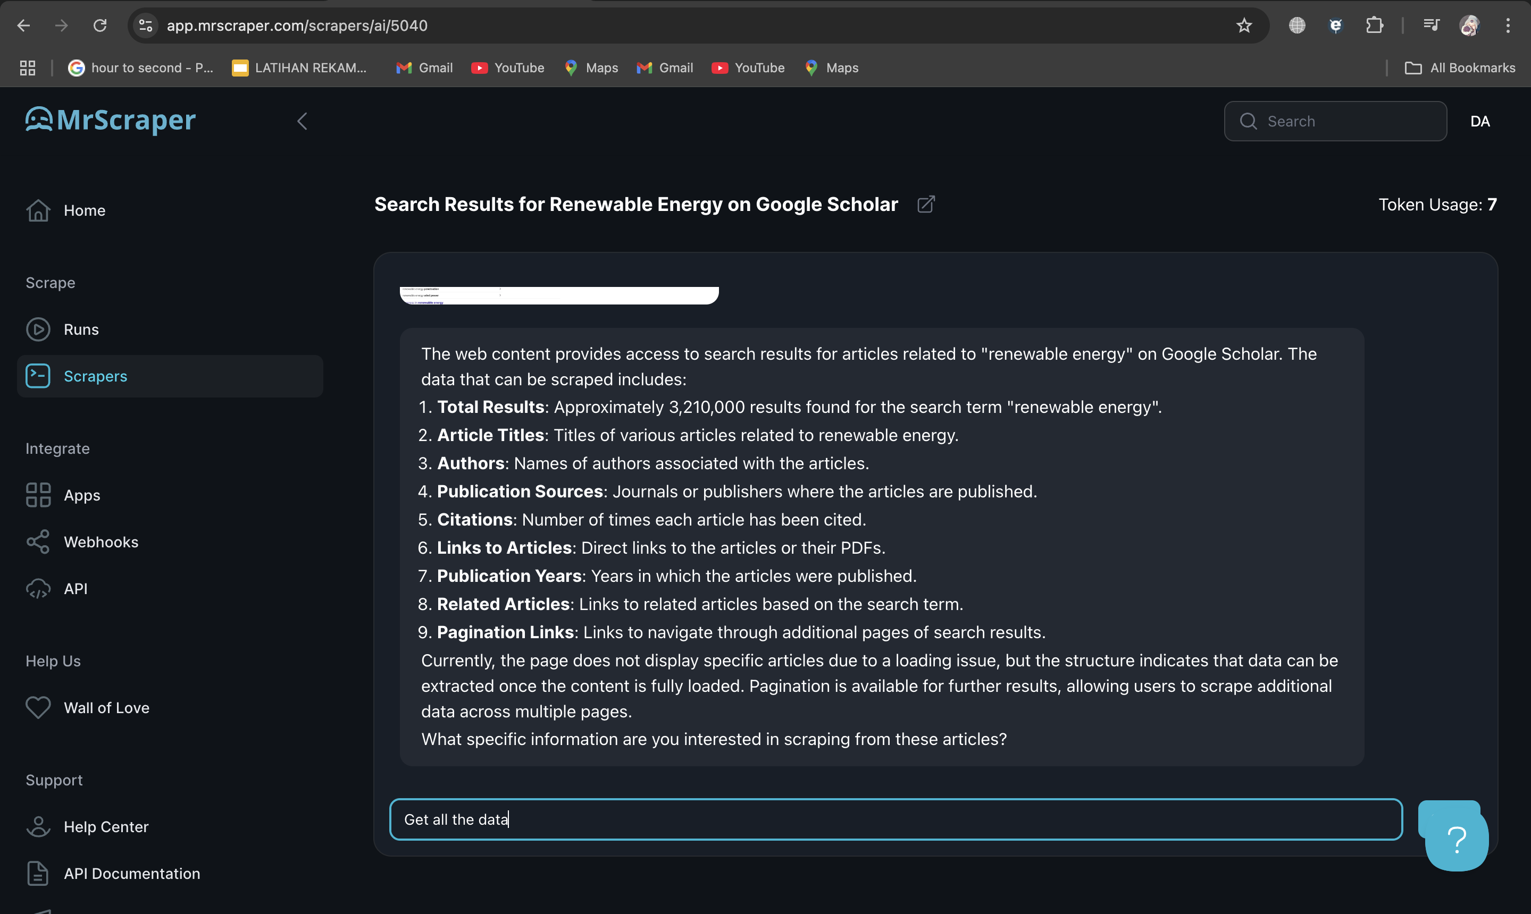Open the Runs section icon
The height and width of the screenshot is (914, 1531).
click(37, 328)
